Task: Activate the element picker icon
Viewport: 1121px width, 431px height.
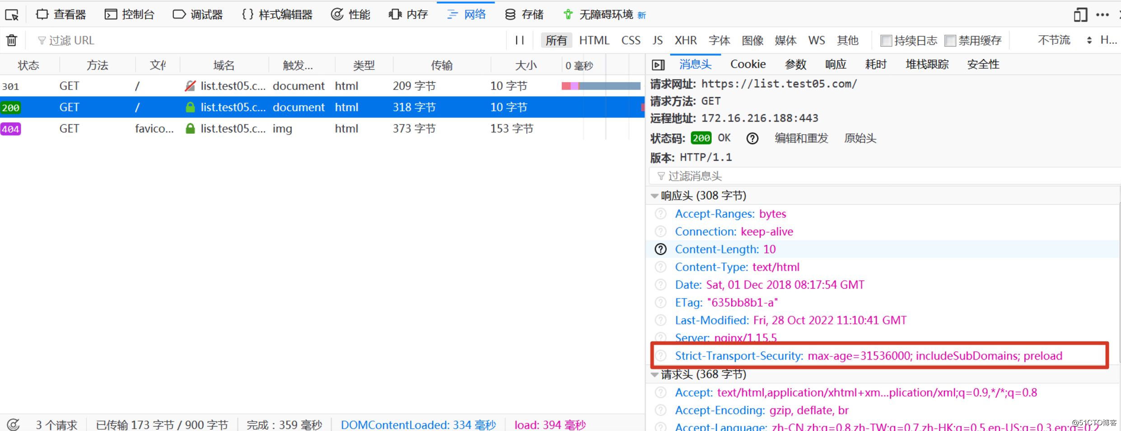Action: [12, 15]
